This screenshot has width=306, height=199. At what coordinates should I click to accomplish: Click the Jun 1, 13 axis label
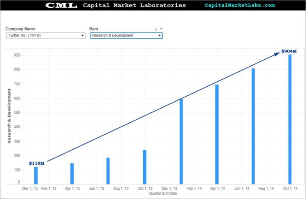click(x=97, y=189)
